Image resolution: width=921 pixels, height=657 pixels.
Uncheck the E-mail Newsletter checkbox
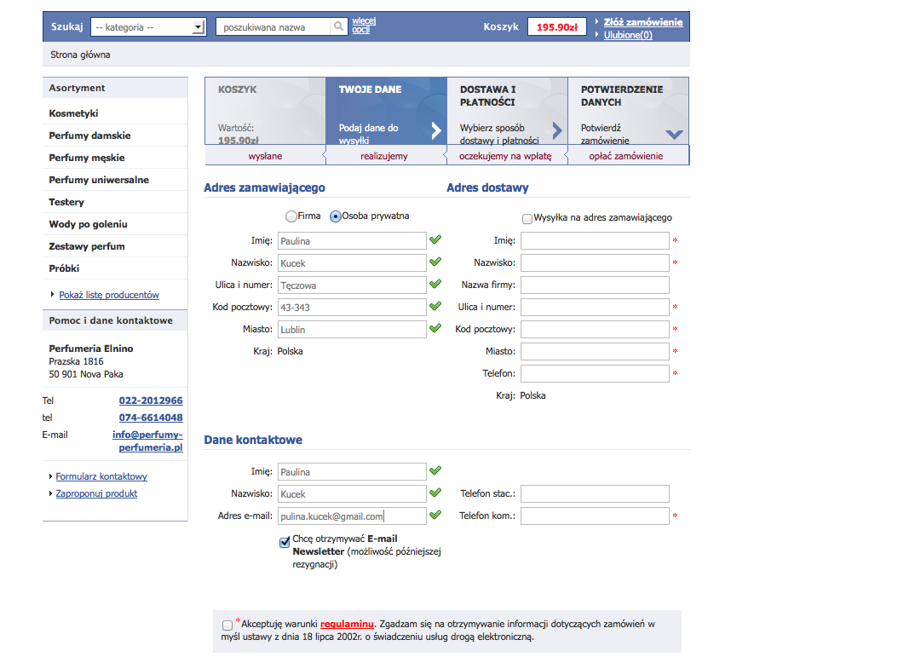285,542
